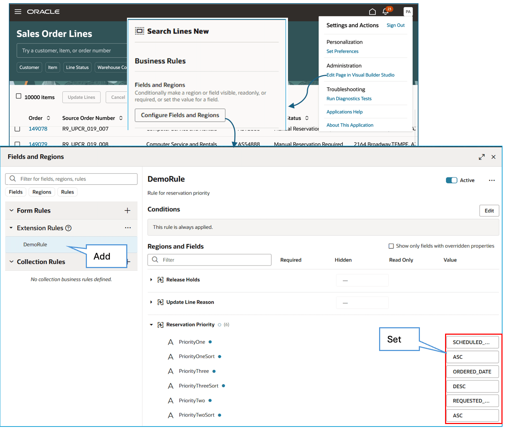505x429 pixels.
Task: Click Reservation Priority region icon
Action: [x=160, y=324]
